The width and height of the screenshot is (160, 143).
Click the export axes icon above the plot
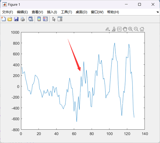(107, 29)
